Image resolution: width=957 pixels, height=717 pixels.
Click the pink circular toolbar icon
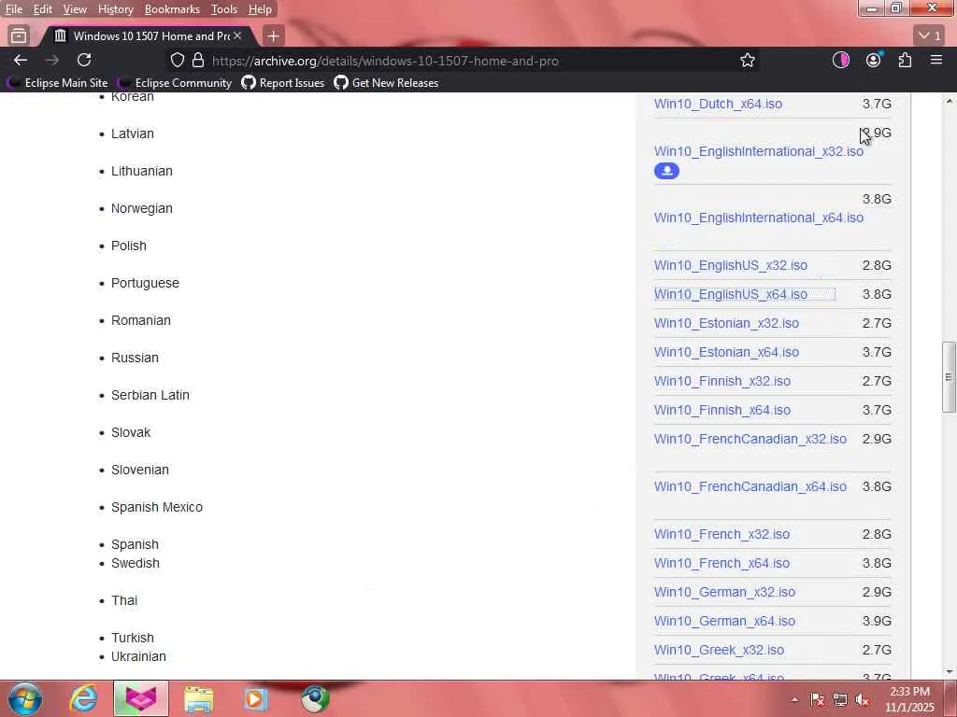coord(841,60)
